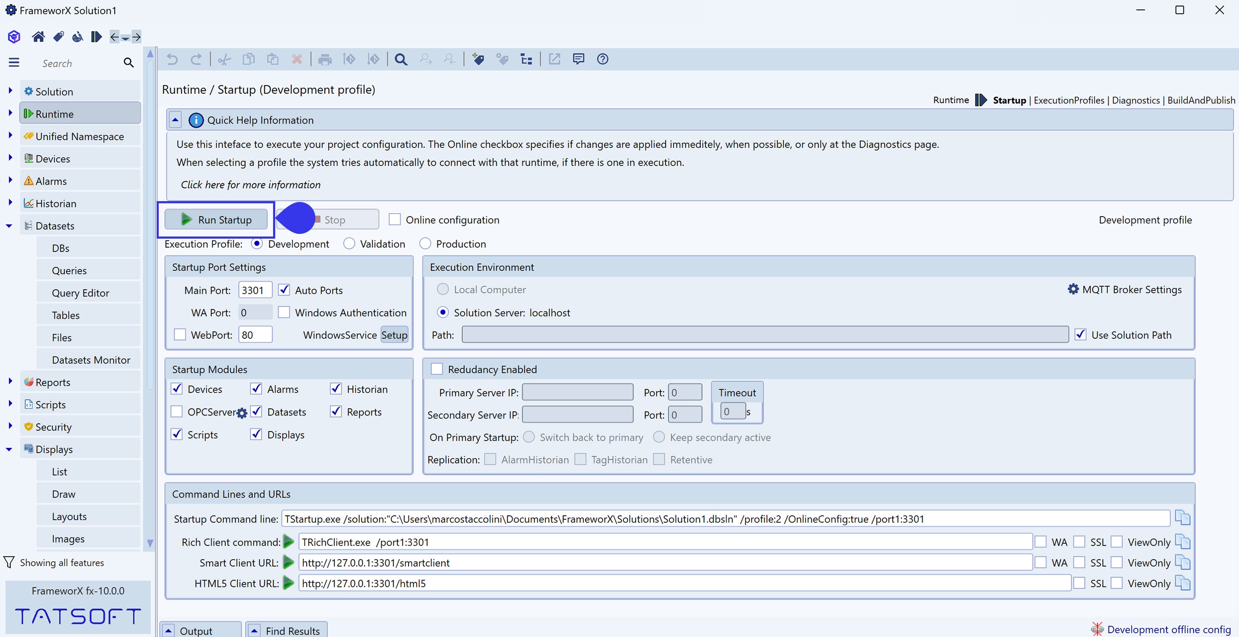1239x637 pixels.
Task: Uncheck the Auto Ports checkbox
Action: pyautogui.click(x=284, y=290)
